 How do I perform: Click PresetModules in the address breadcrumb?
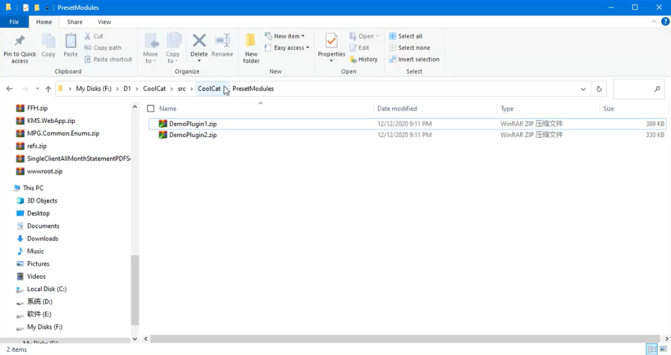click(x=253, y=89)
